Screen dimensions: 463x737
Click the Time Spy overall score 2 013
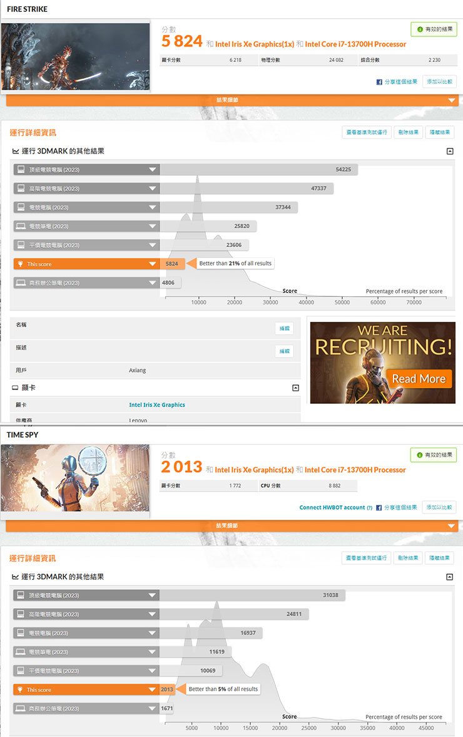tap(181, 467)
